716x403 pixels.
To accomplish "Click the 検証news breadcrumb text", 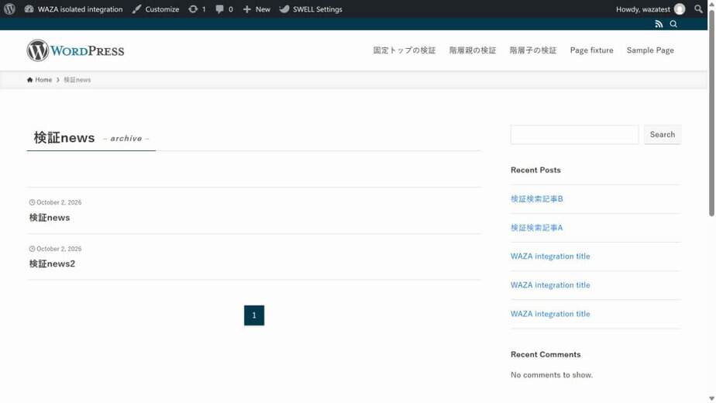I will point(77,80).
